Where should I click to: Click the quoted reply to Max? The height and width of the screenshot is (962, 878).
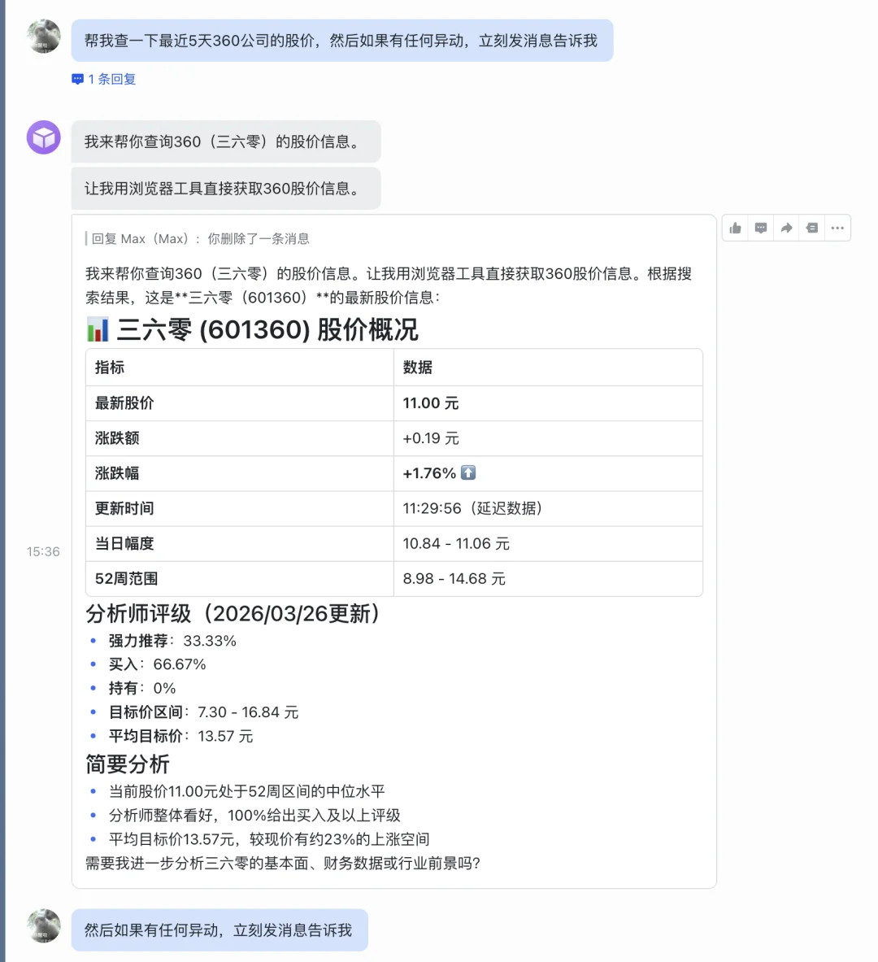pyautogui.click(x=203, y=238)
